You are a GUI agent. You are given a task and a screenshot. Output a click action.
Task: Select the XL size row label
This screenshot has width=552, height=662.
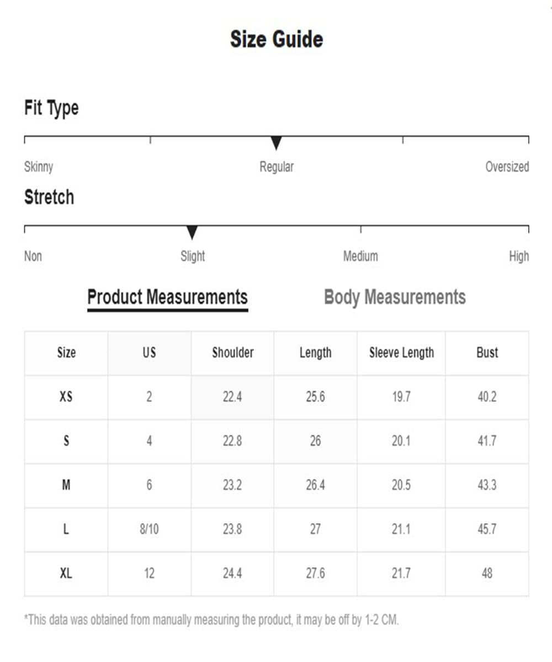click(66, 574)
